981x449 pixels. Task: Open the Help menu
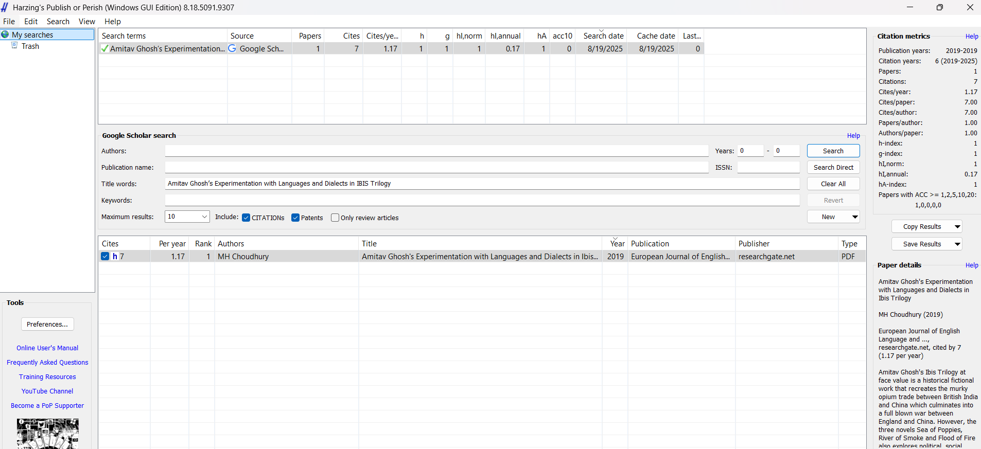click(x=113, y=21)
